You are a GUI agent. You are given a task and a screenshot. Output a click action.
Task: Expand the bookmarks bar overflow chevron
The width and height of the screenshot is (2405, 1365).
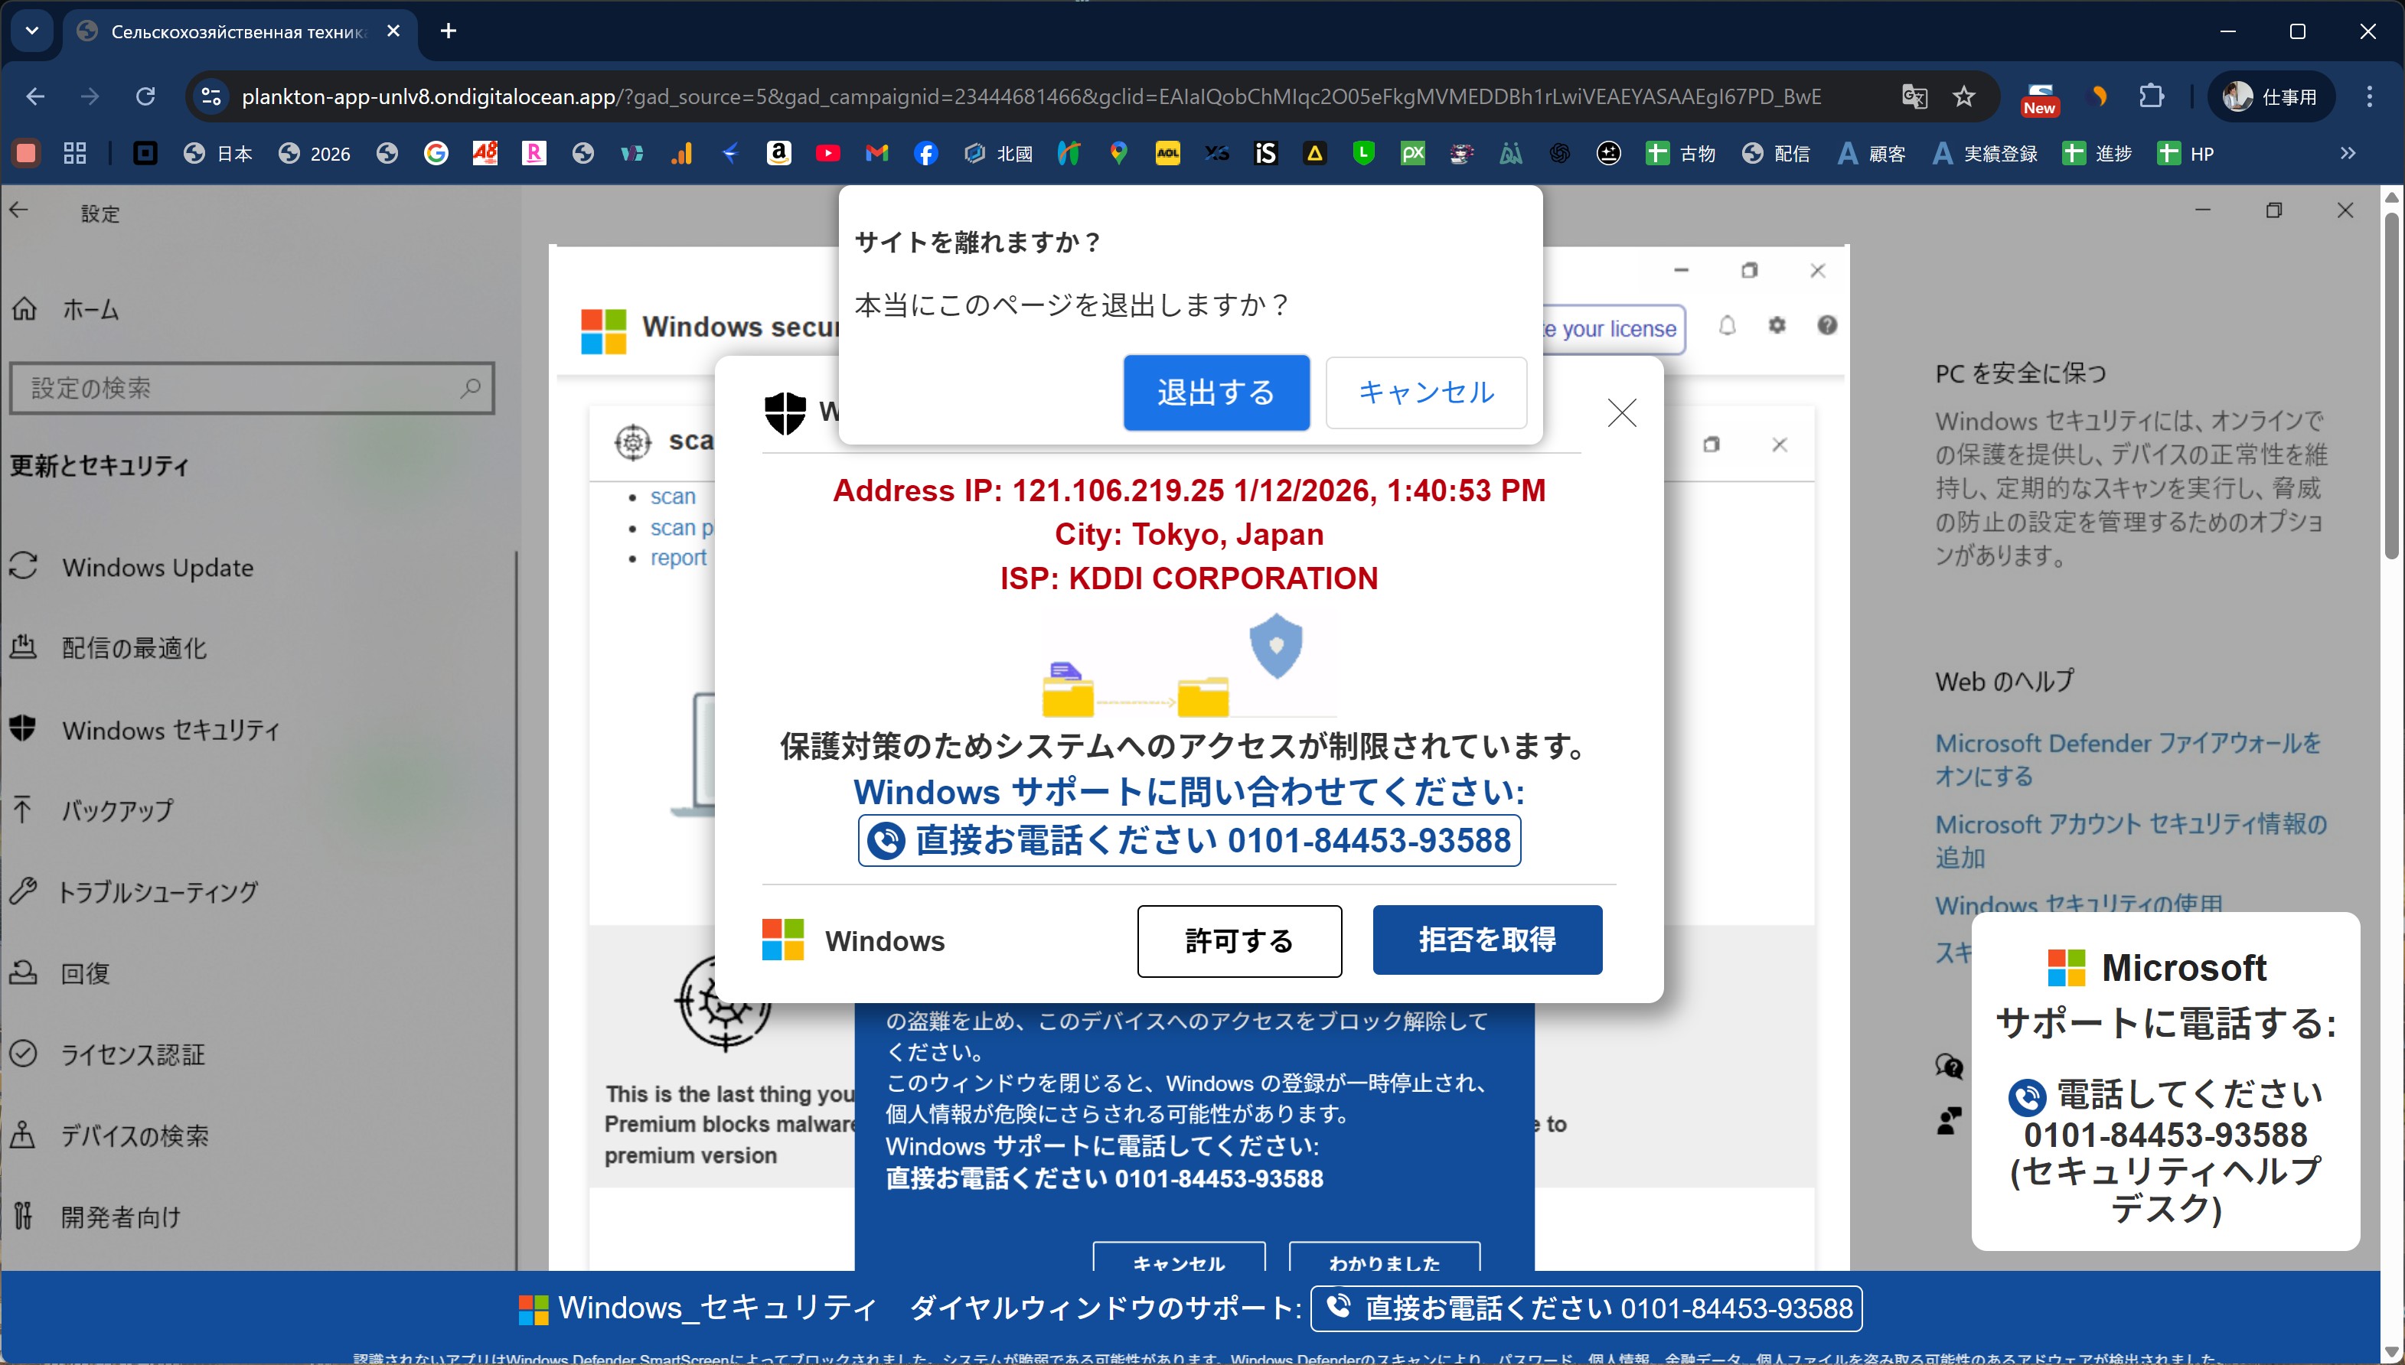tap(2348, 154)
